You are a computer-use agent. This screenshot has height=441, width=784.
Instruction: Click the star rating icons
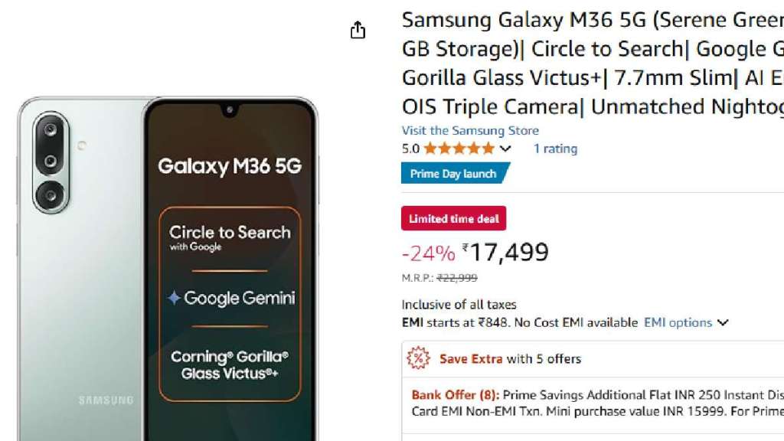pos(459,149)
